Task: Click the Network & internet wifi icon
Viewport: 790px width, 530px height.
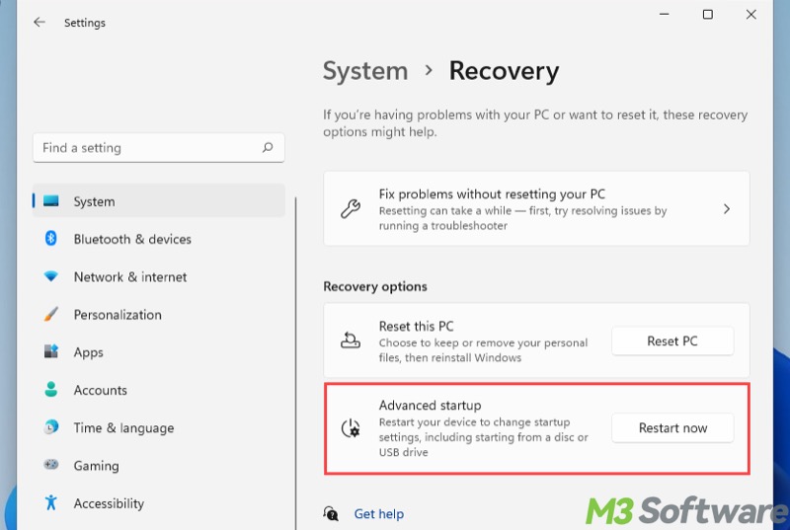Action: (51, 277)
